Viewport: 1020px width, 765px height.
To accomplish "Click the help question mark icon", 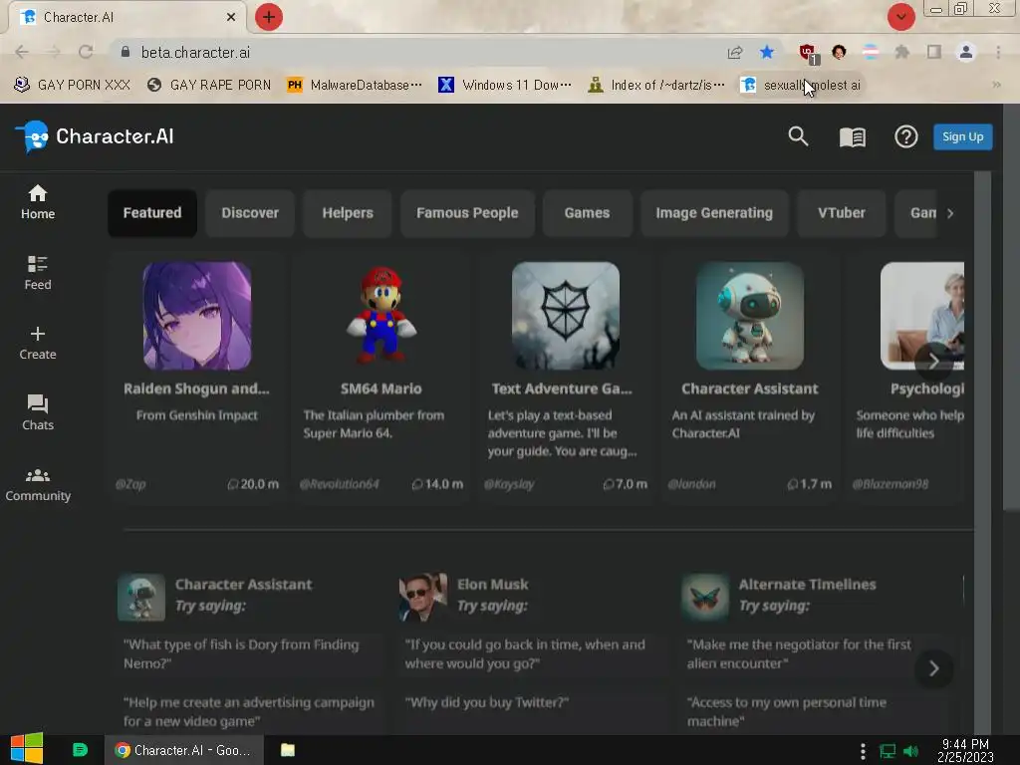I will point(906,136).
